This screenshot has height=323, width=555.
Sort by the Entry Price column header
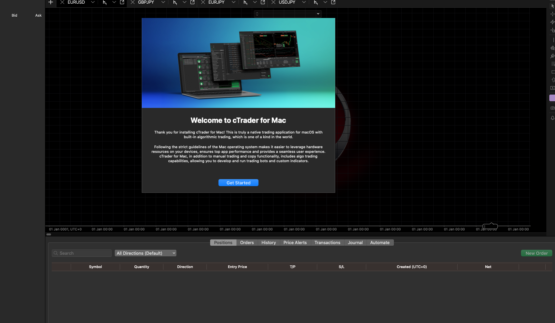coord(237,267)
